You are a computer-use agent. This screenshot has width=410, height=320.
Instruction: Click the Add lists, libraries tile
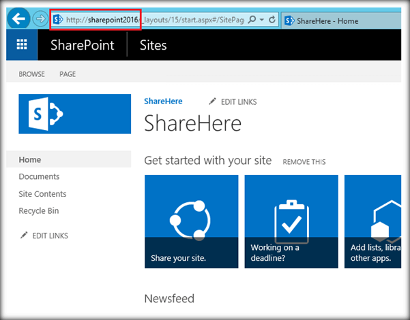373,221
